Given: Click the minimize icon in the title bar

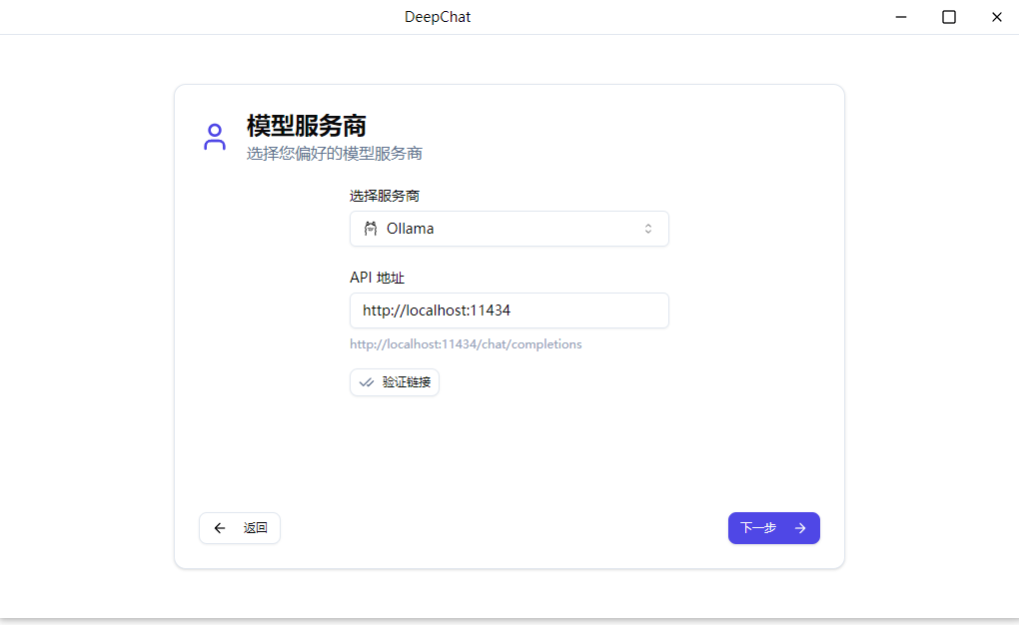Looking at the screenshot, I should tap(900, 17).
